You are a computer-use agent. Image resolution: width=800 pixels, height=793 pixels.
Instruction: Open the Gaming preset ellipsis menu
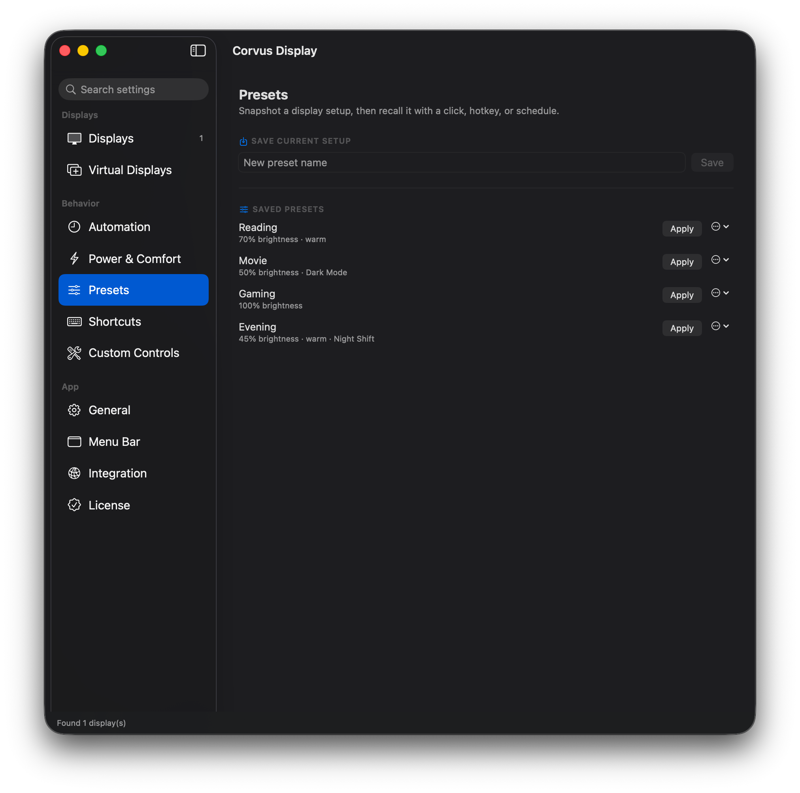click(720, 293)
